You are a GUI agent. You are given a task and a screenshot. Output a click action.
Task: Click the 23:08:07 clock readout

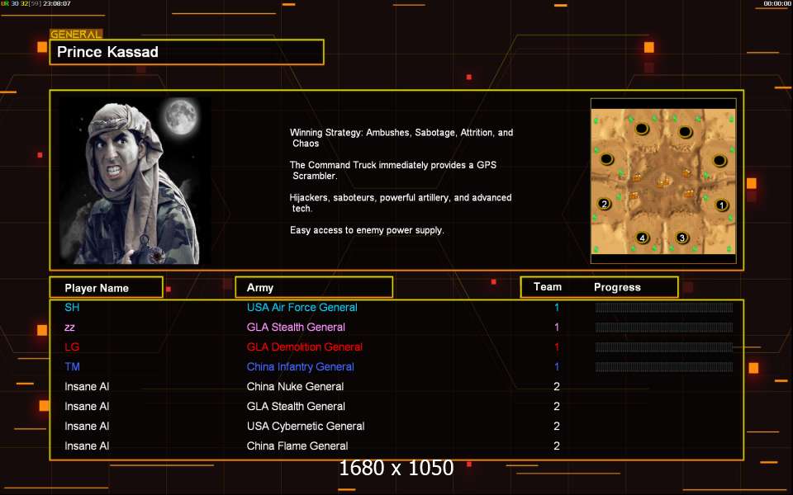(x=57, y=3)
